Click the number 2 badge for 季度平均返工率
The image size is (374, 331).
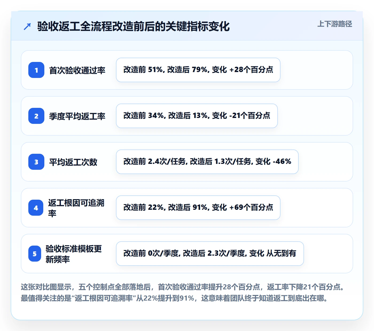pos(36,116)
